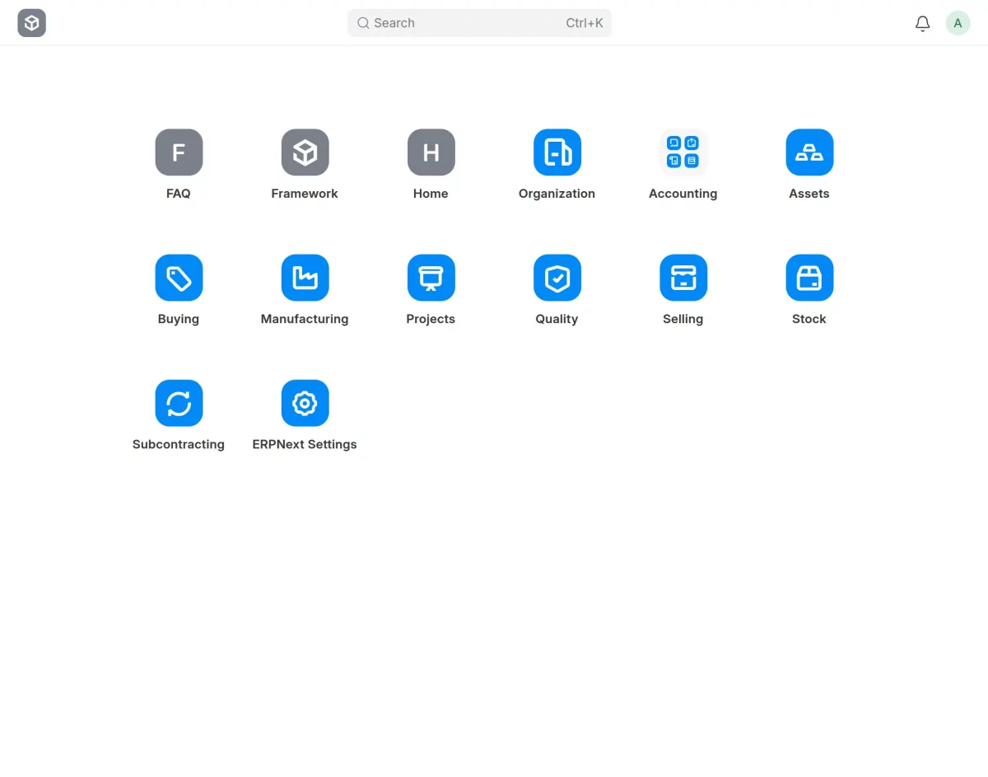Click the Frappe logo in the navbar
The width and height of the screenshot is (988, 777).
31,23
